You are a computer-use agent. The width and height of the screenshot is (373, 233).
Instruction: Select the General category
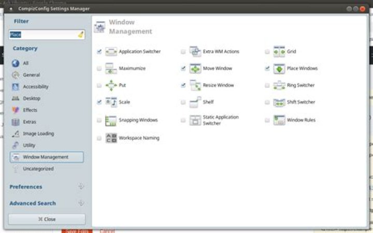click(x=47, y=75)
